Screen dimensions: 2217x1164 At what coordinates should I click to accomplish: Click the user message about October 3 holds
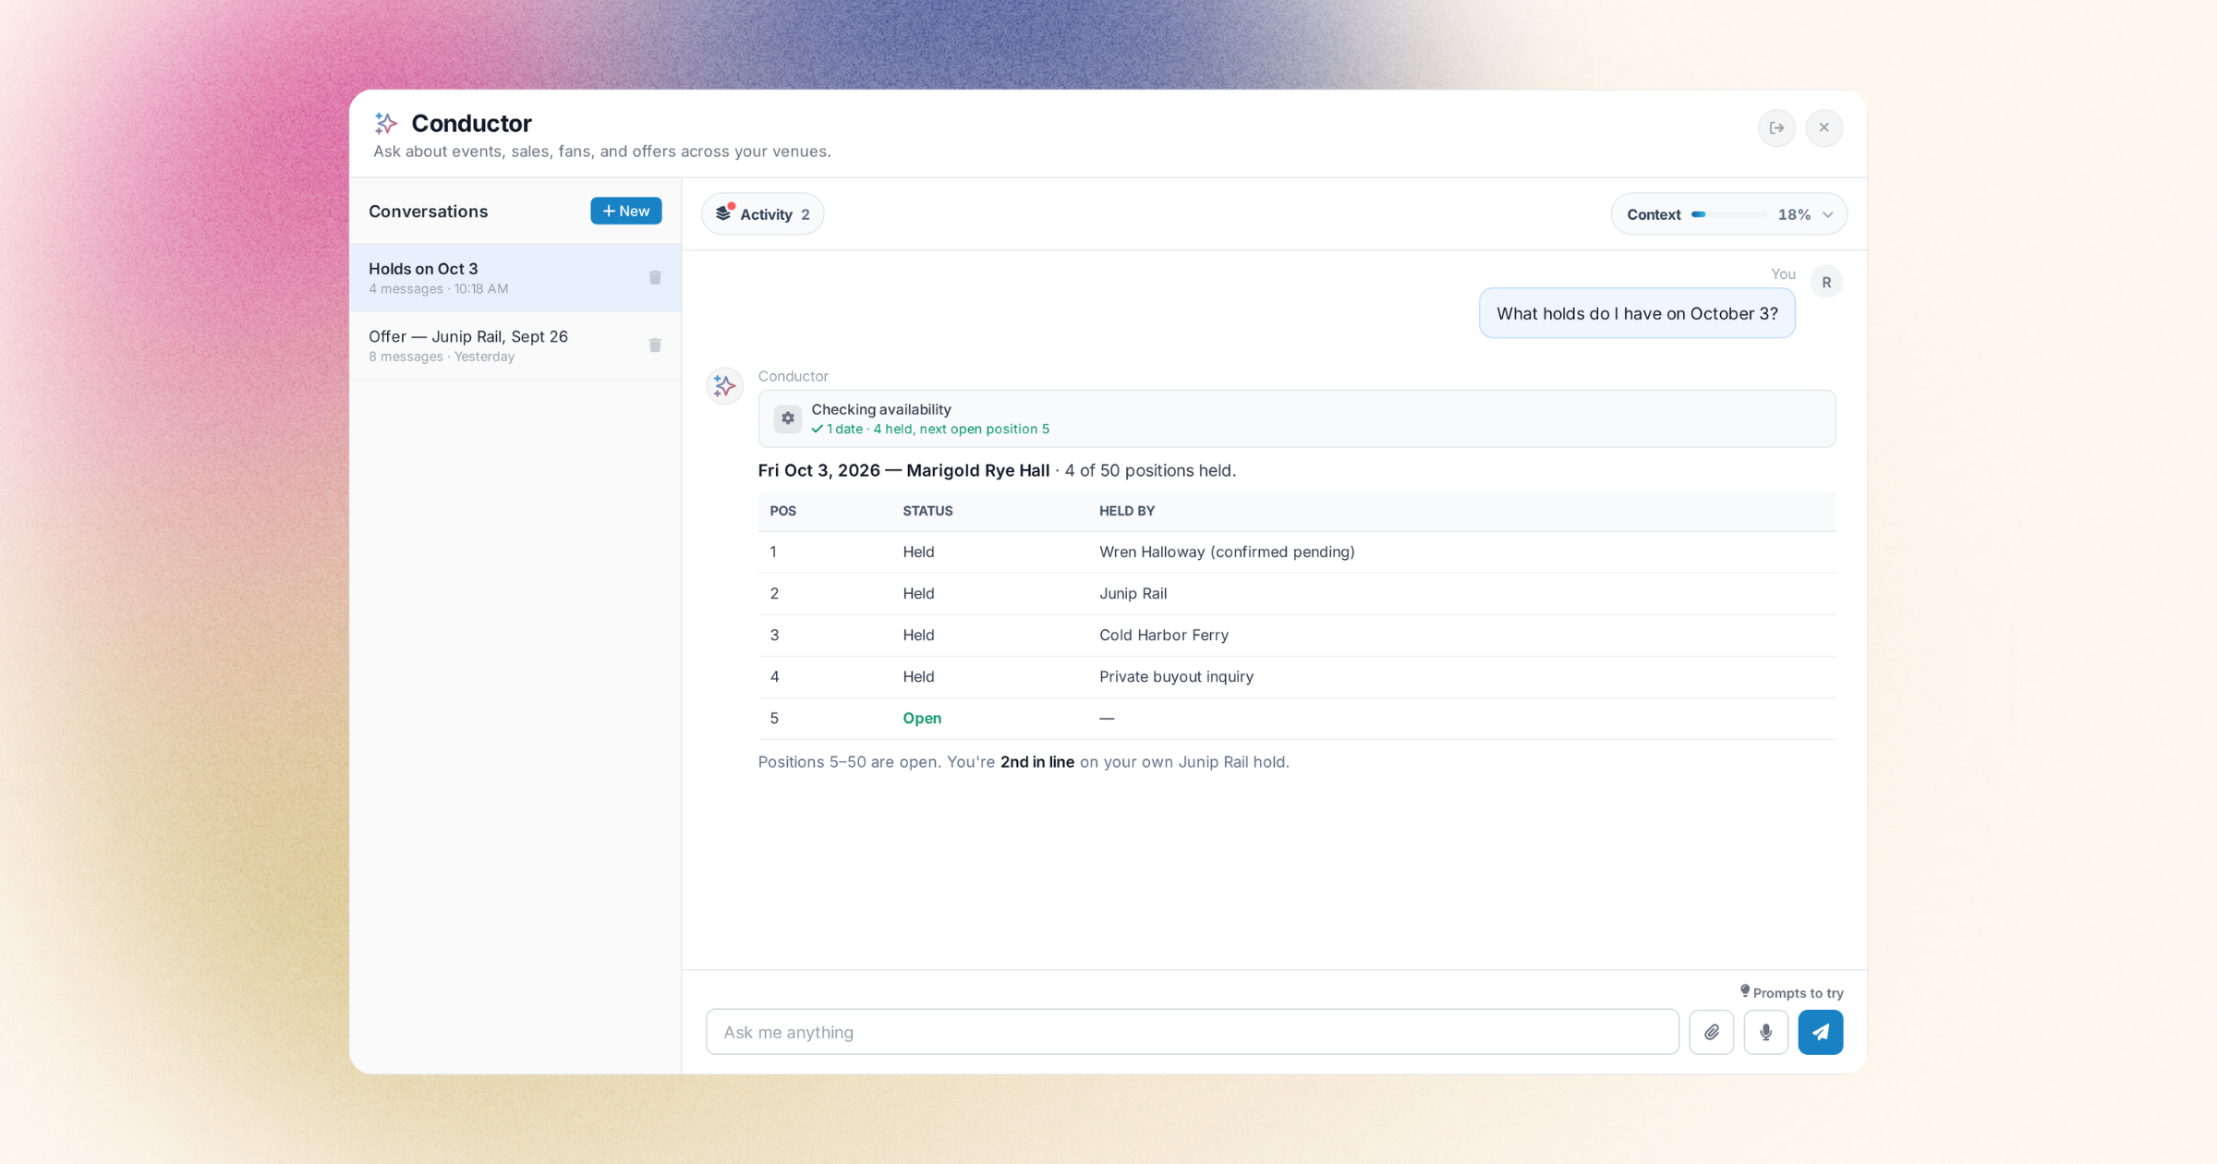[1637, 313]
